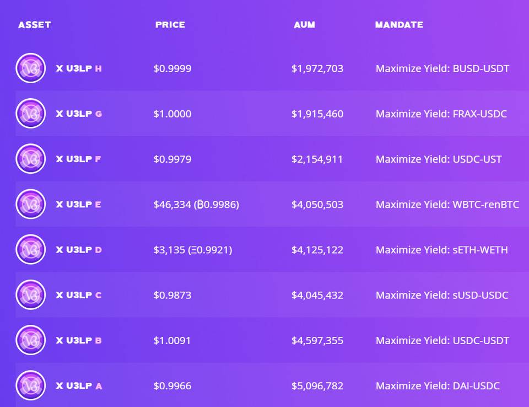Viewport: 529px width, 407px height.
Task: Sort by the ASSET column header
Action: pos(34,25)
